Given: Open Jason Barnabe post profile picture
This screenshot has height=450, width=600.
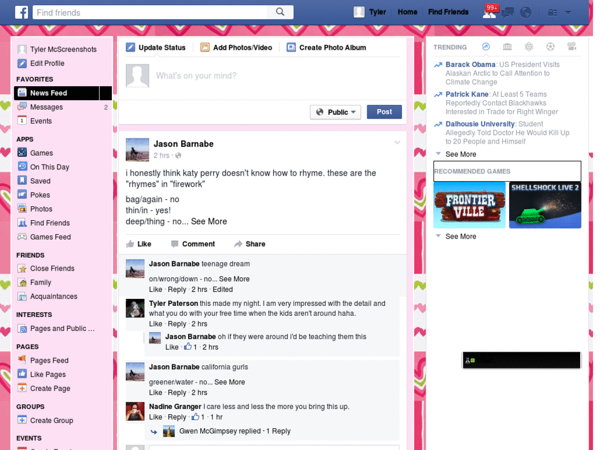Looking at the screenshot, I should click(137, 149).
